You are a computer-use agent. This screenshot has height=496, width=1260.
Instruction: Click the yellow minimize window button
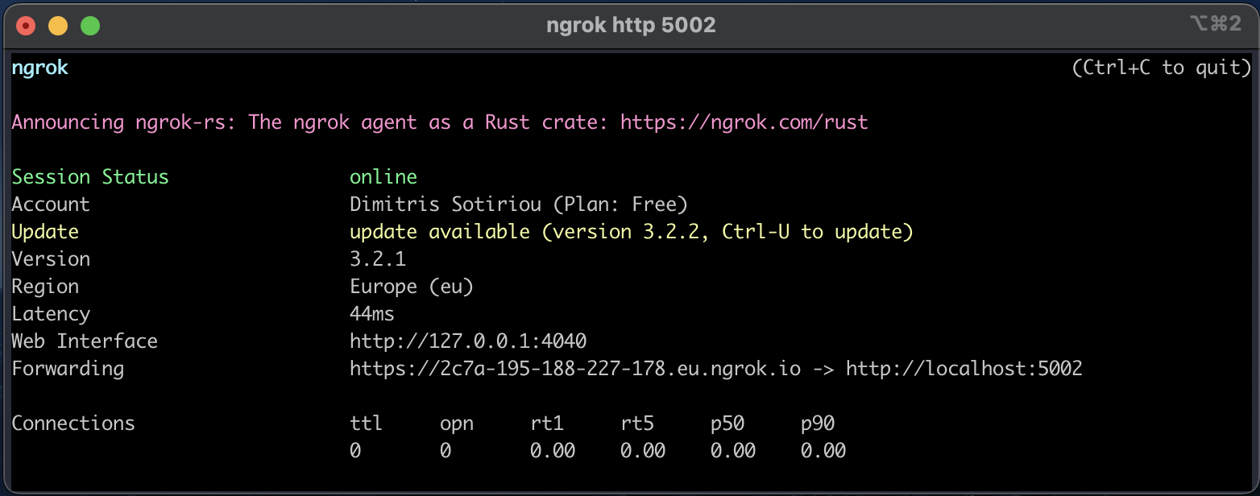click(58, 26)
